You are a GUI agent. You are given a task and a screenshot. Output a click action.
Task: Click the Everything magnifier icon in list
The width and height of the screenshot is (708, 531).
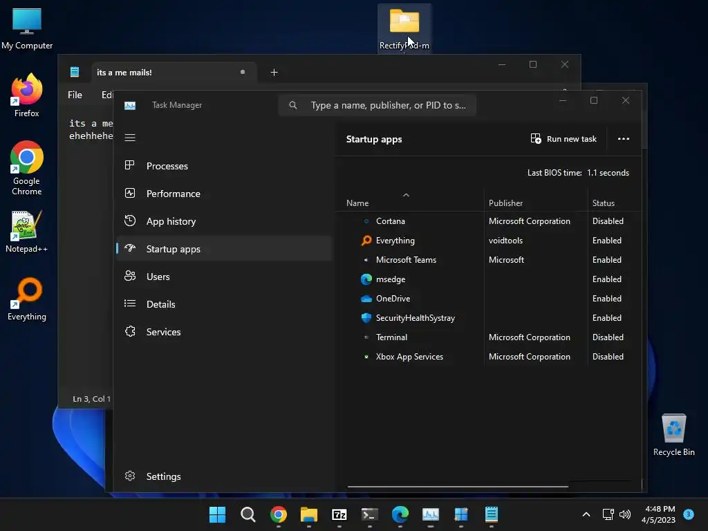pyautogui.click(x=366, y=241)
